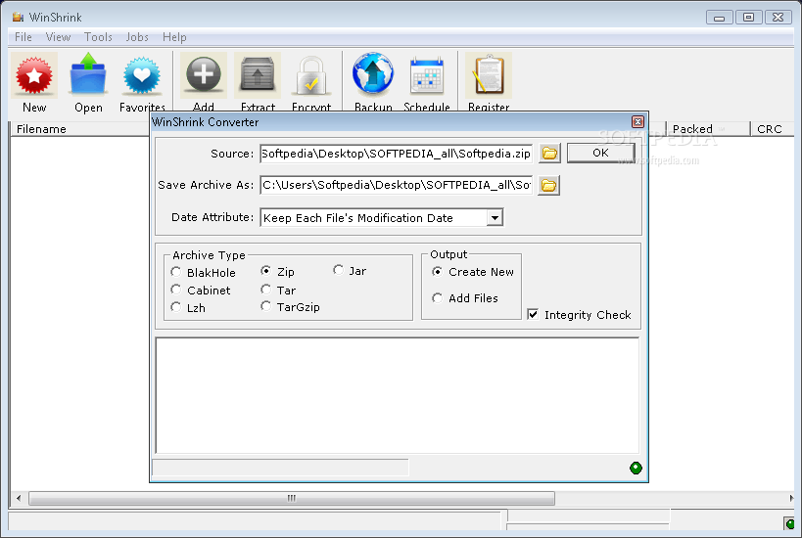Image resolution: width=802 pixels, height=538 pixels.
Task: Click the CRC column header
Action: pos(773,129)
